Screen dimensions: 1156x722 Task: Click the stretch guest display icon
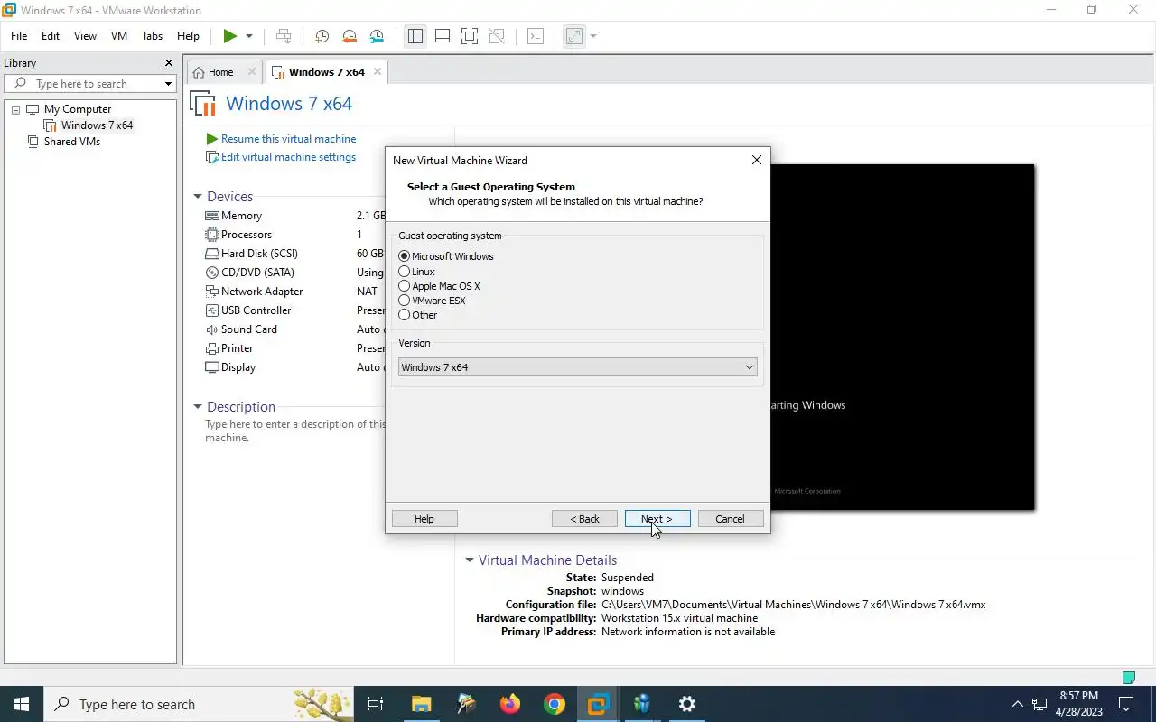click(x=574, y=36)
